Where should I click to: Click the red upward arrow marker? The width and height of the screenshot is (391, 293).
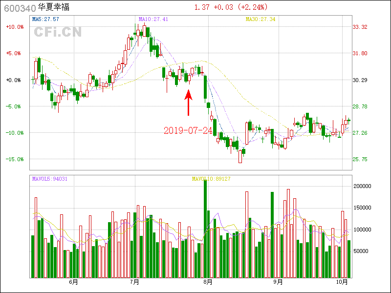[188, 102]
